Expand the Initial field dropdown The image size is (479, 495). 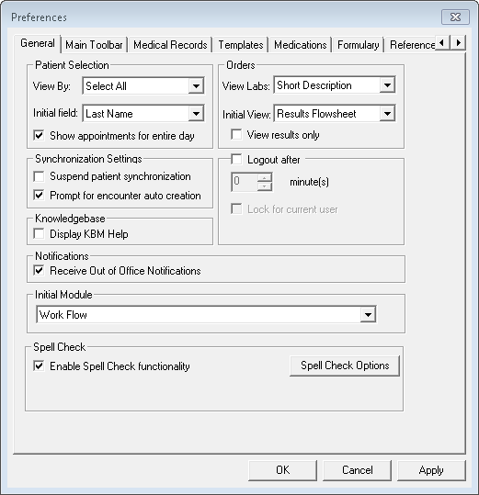coord(196,114)
